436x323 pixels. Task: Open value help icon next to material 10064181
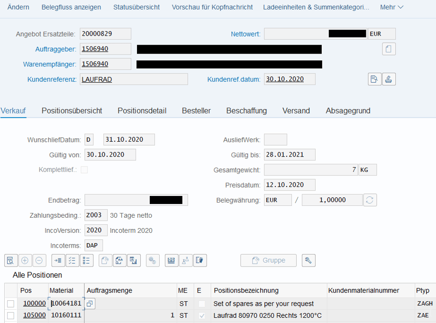[90, 304]
